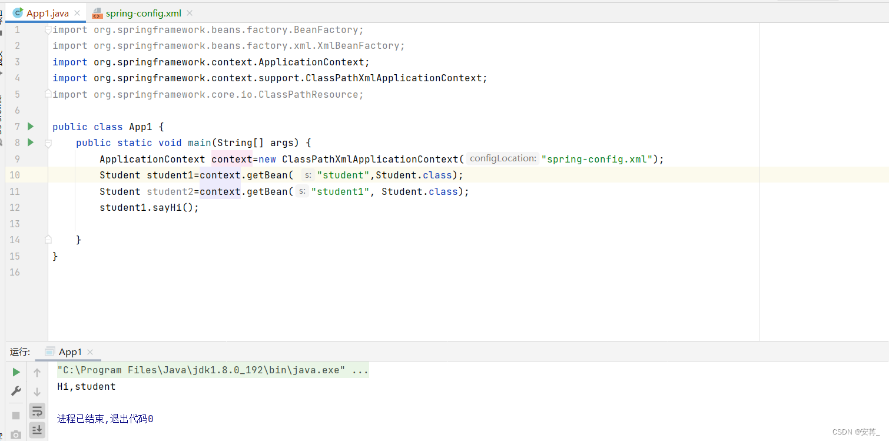Click student1.sayHi() call on line 12
The image size is (889, 441).
pos(150,207)
